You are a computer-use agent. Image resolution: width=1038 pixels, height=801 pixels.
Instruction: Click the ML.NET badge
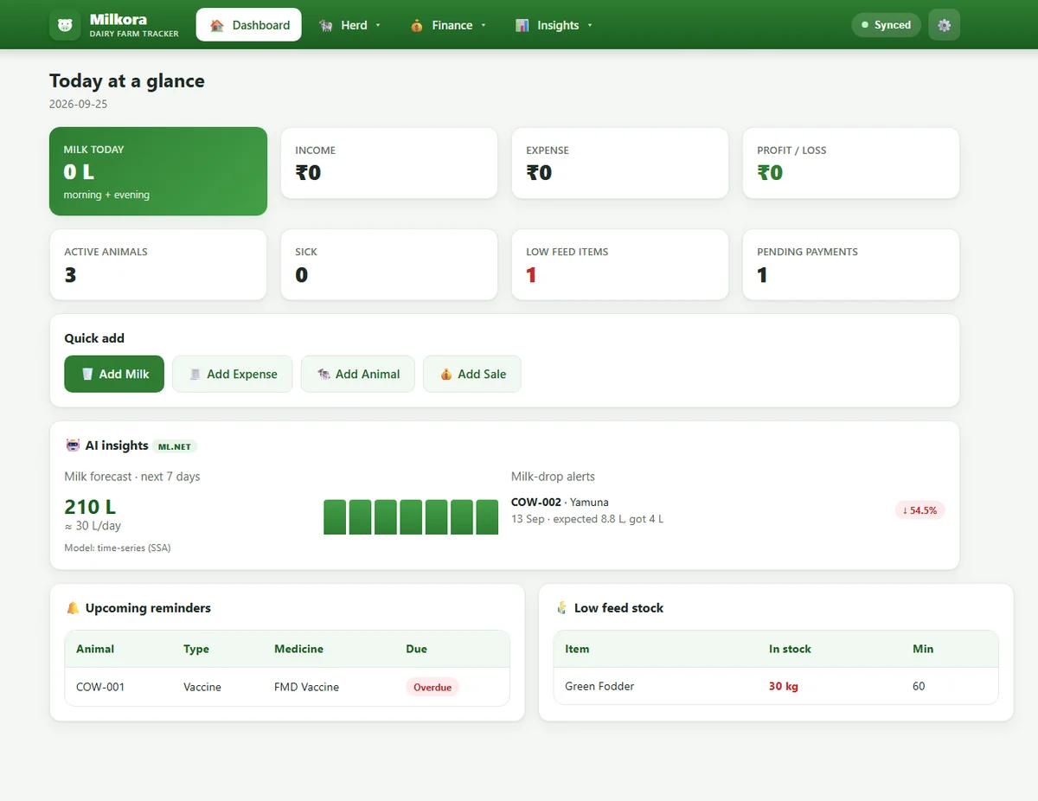(175, 446)
